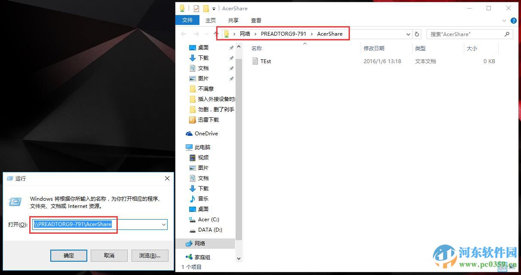
Task: Expand the address bar history dropdown
Action: (x=408, y=34)
